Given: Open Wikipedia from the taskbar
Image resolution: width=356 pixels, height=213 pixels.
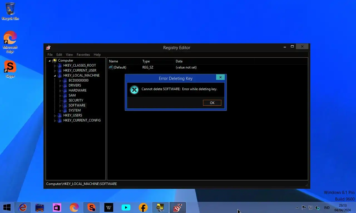Looking at the screenshot, I should point(109,207).
